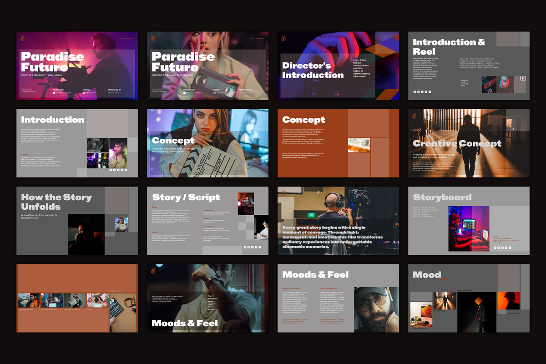This screenshot has width=546, height=364.
Task: Select the 'Mood' title on last slide
Action: coord(427,274)
